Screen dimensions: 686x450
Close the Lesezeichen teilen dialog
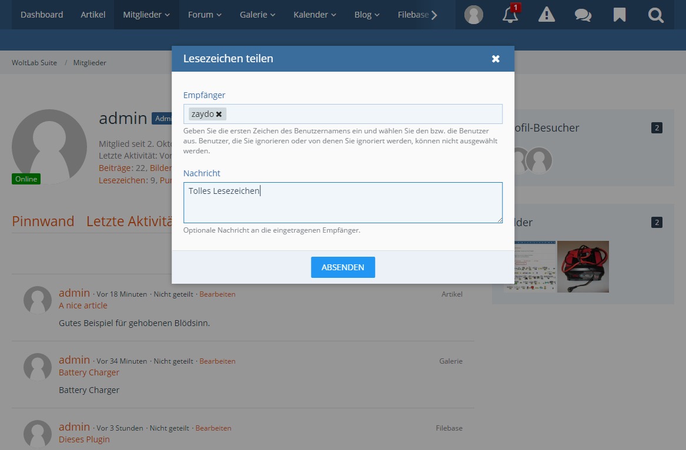[x=496, y=59]
